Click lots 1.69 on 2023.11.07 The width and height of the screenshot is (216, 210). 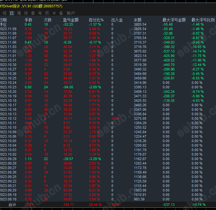click(28, 38)
